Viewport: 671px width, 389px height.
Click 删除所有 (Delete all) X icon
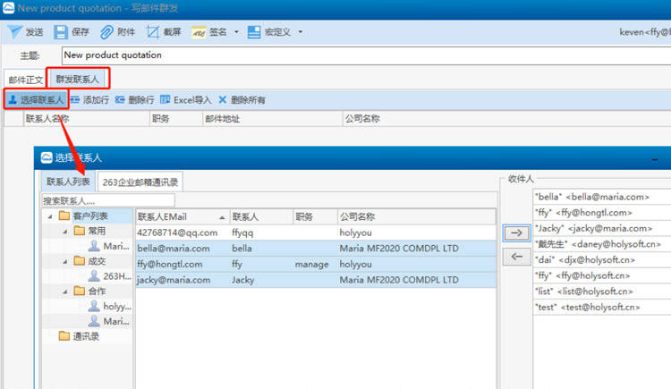[223, 100]
